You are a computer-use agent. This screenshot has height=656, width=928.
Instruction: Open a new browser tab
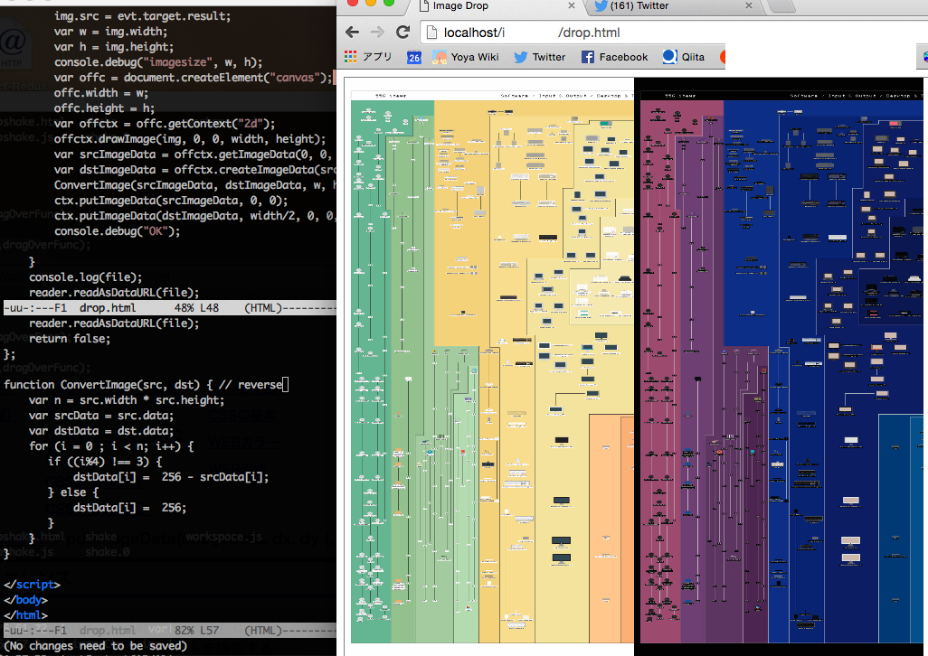[782, 6]
